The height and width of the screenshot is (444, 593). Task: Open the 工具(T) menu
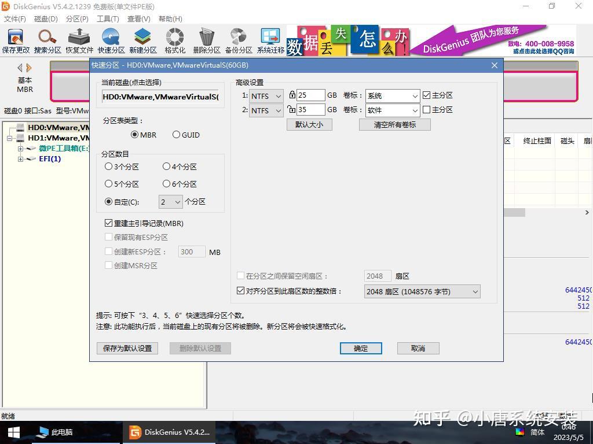[x=108, y=19]
